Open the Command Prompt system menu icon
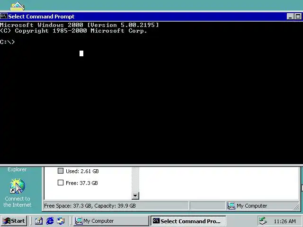Screen dimensions: 303x227 4,16
